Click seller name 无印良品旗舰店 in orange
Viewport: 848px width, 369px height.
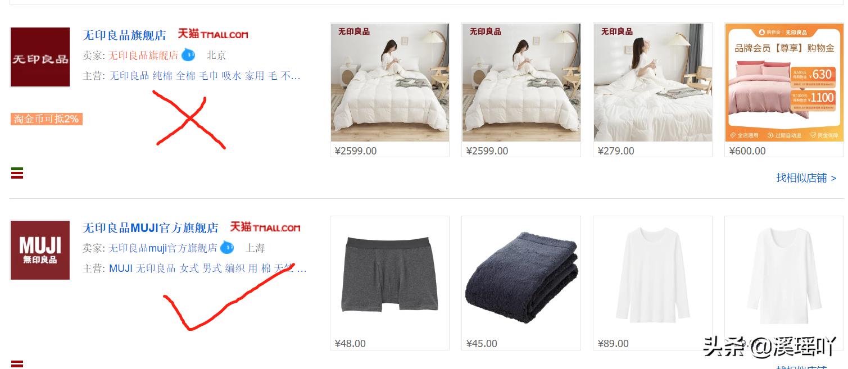pos(143,55)
